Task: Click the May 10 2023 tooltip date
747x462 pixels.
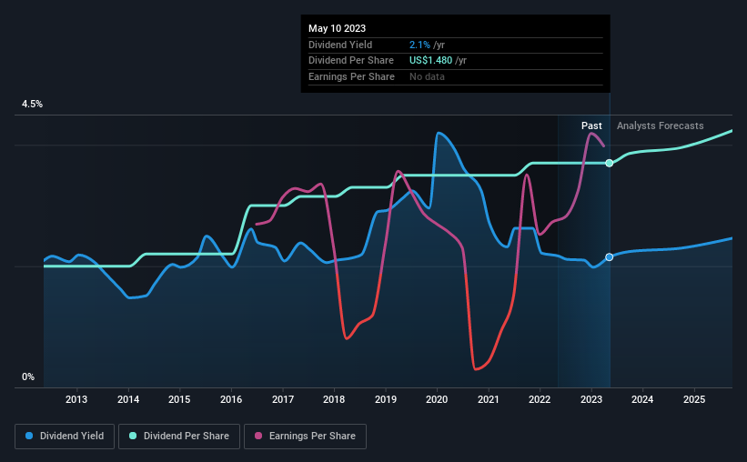Action: point(338,28)
